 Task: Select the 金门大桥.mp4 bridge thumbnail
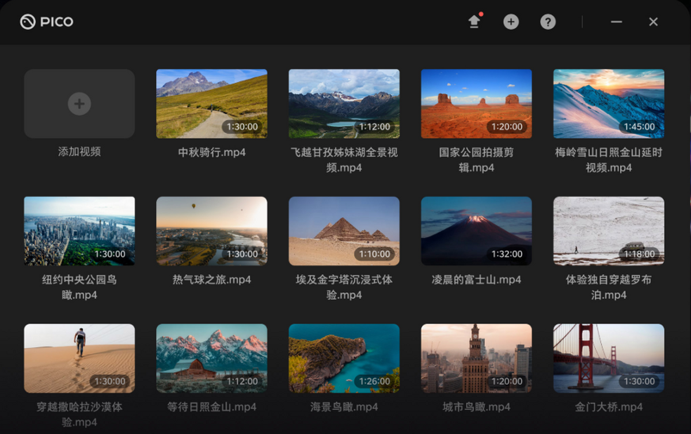[609, 358]
